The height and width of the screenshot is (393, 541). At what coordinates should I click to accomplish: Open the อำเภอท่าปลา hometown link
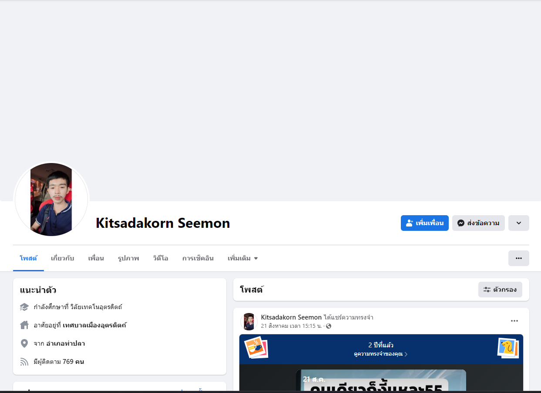point(65,343)
